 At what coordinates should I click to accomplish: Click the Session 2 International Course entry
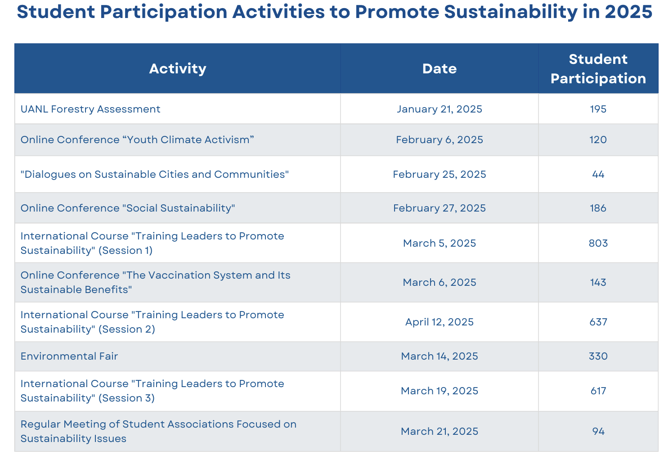153,322
